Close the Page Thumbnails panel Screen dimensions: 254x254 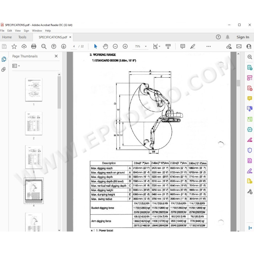click(56, 56)
